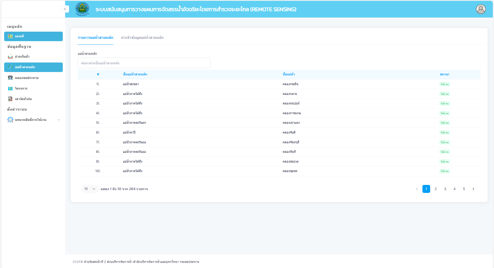
Task: Click the rain gauge icon (เสาวัดน้ำฝน)
Action: [x=10, y=99]
